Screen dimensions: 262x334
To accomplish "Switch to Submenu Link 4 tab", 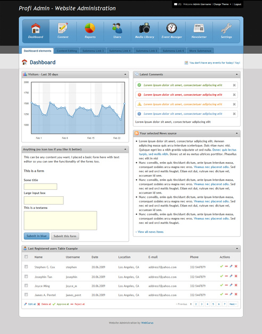I will click(120, 51).
